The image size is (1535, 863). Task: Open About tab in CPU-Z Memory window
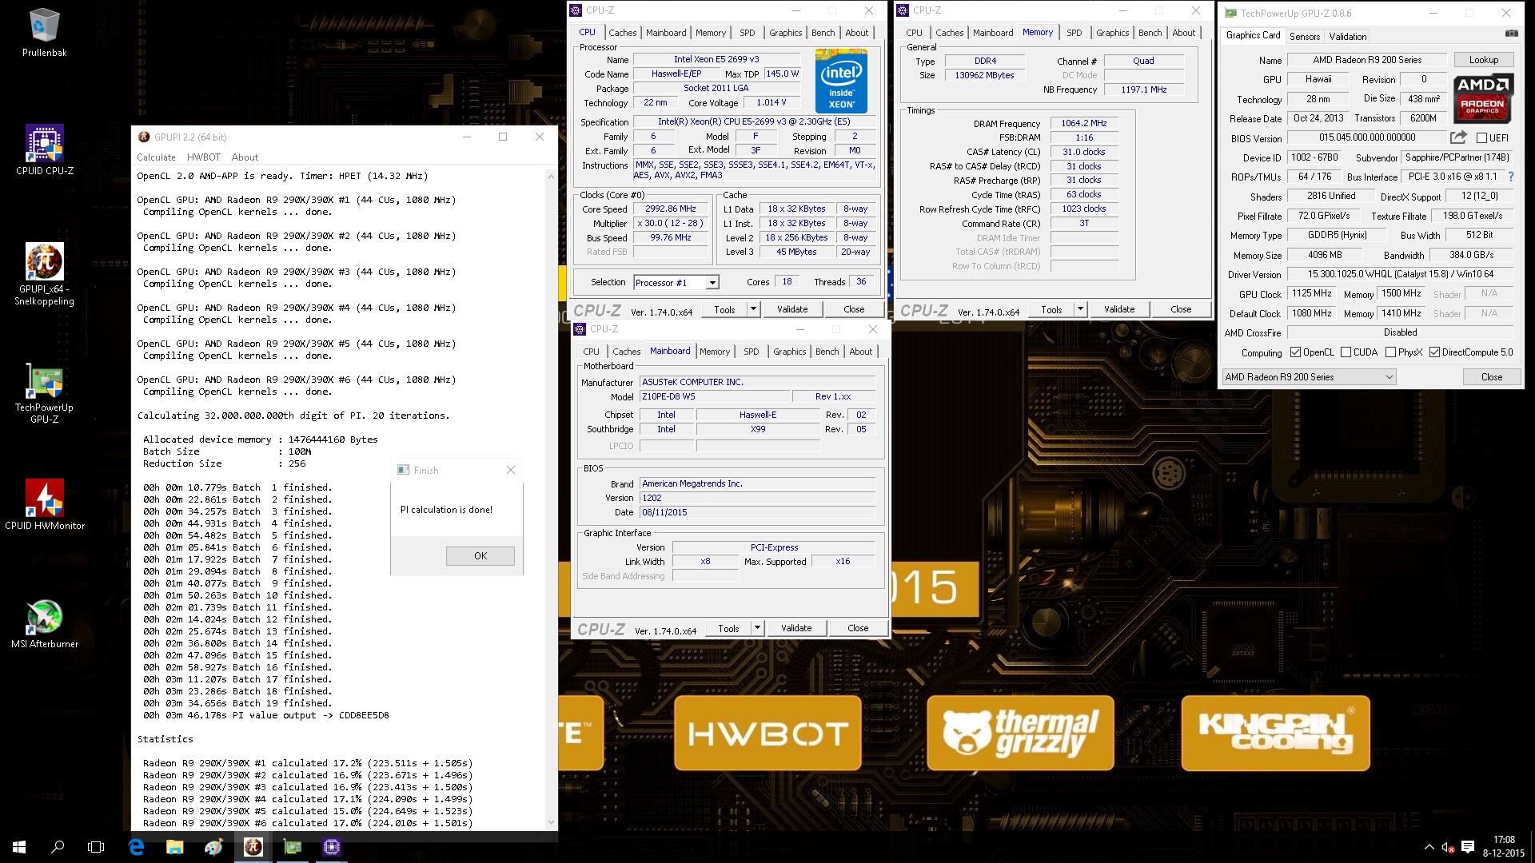(x=1183, y=33)
